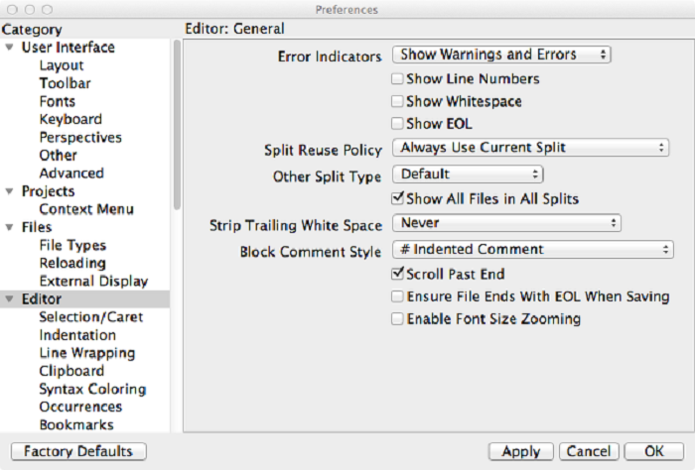Disable Scroll Past End option
The height and width of the screenshot is (470, 695).
[x=398, y=274]
